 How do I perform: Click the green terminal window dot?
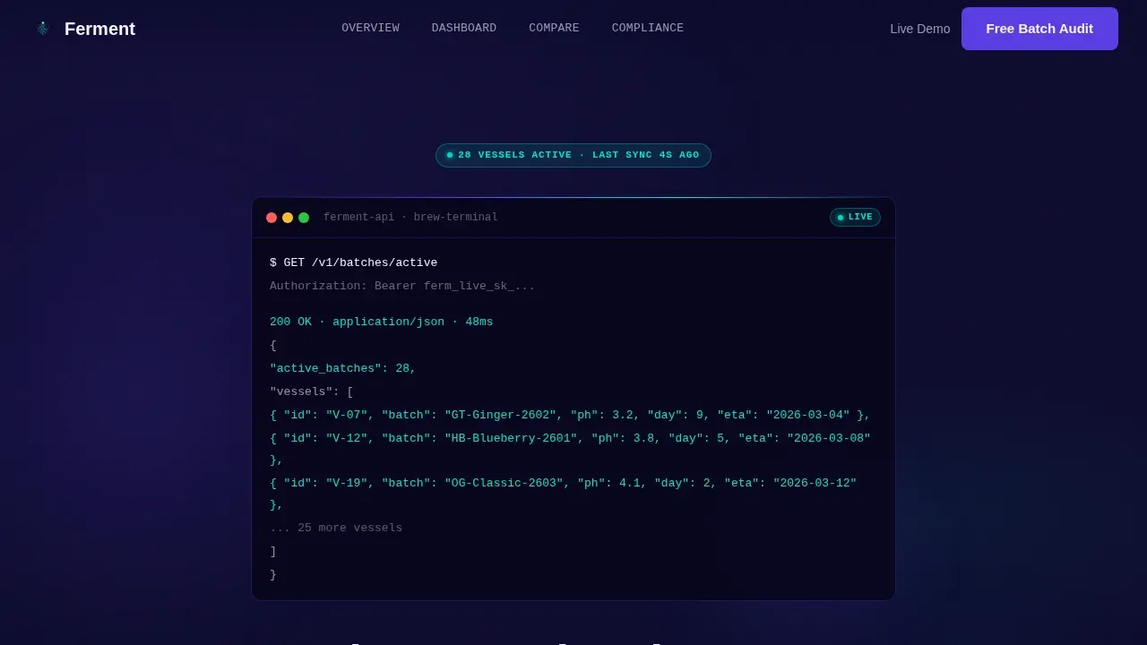[304, 218]
